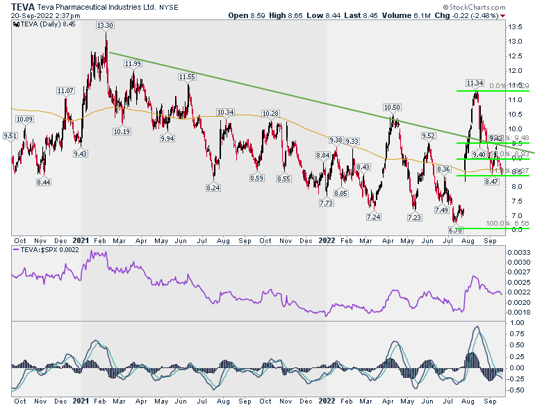This screenshot has height=407, width=542.
Task: Click the 7.49 low price label
Action: pos(442,210)
